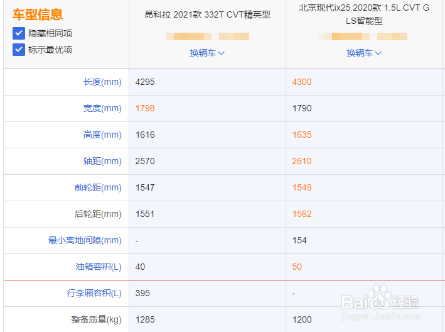Click the highlighted fuel tank value 50
445x332 pixels.
(297, 267)
